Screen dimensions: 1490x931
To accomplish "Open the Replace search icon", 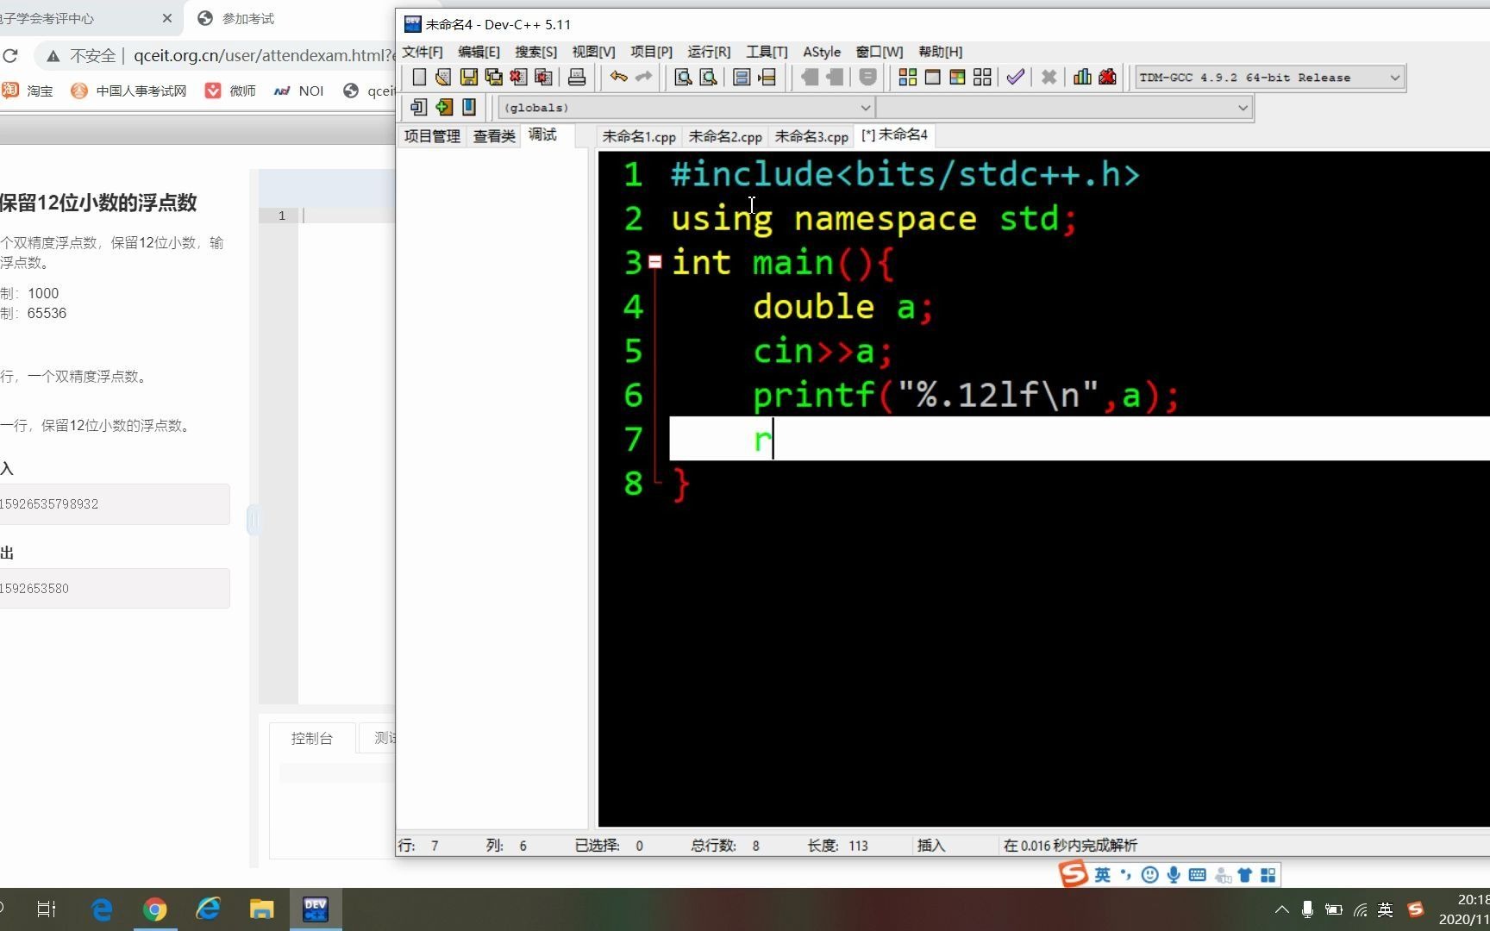I will coord(708,78).
